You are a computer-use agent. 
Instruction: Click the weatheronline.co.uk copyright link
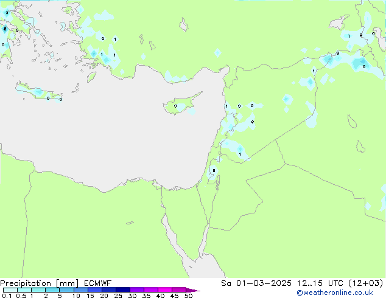click(x=335, y=293)
